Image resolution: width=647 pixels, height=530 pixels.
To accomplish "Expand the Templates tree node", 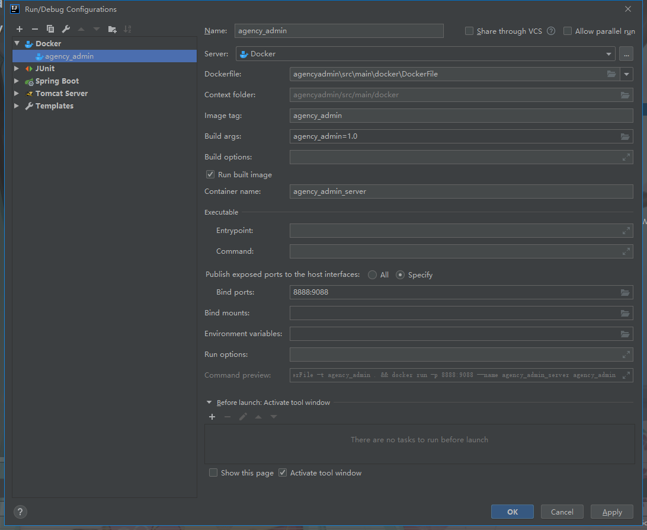I will (17, 106).
